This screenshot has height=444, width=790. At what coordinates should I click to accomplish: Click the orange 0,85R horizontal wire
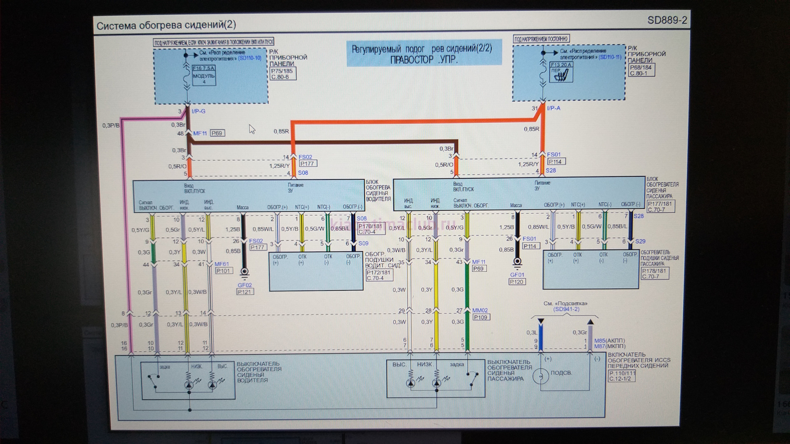point(411,121)
